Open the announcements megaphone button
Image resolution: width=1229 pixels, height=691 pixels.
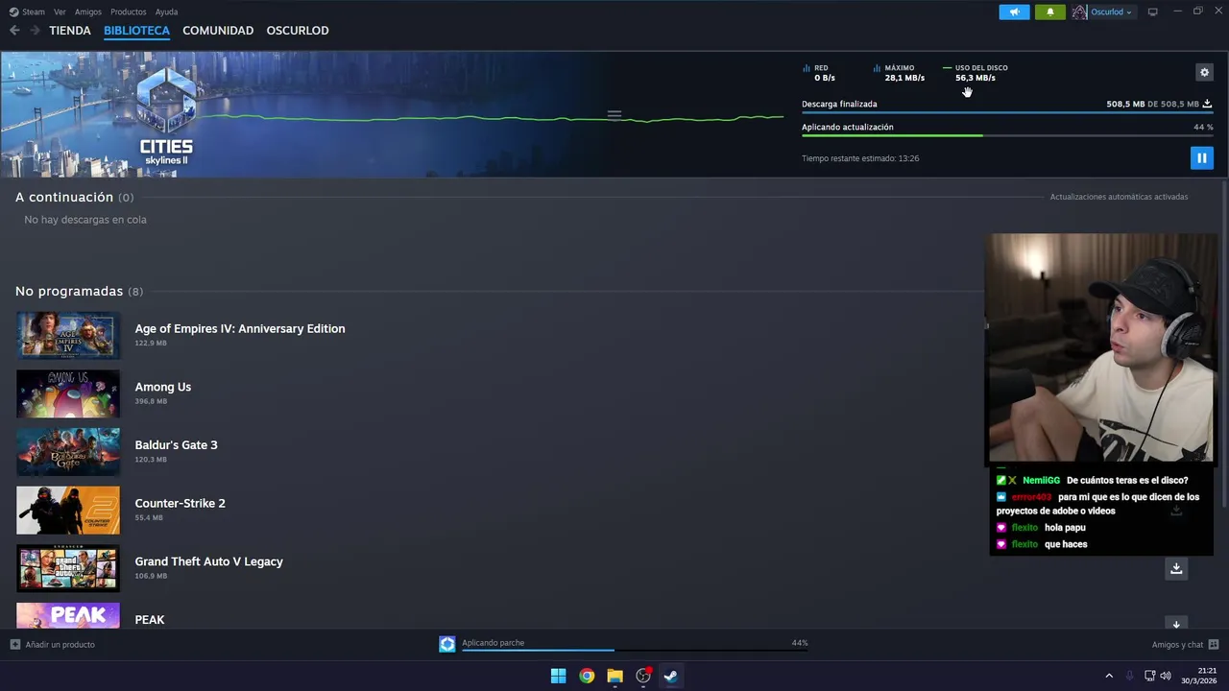click(x=1014, y=12)
